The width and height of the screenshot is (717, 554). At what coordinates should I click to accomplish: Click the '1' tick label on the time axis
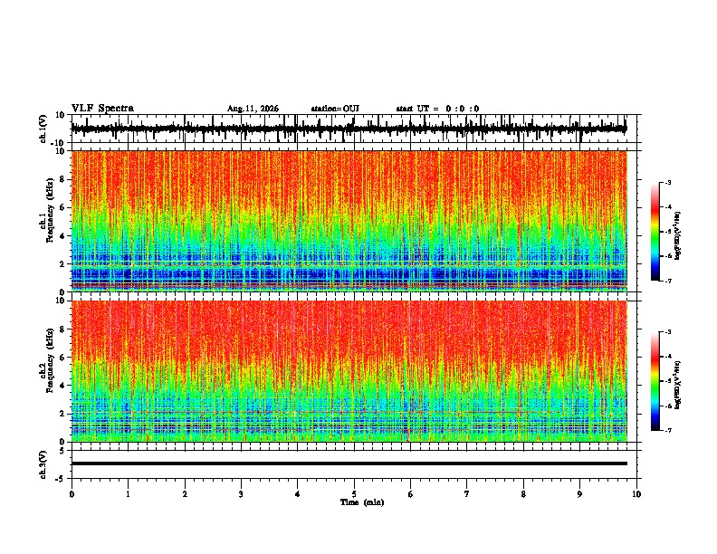pos(128,494)
